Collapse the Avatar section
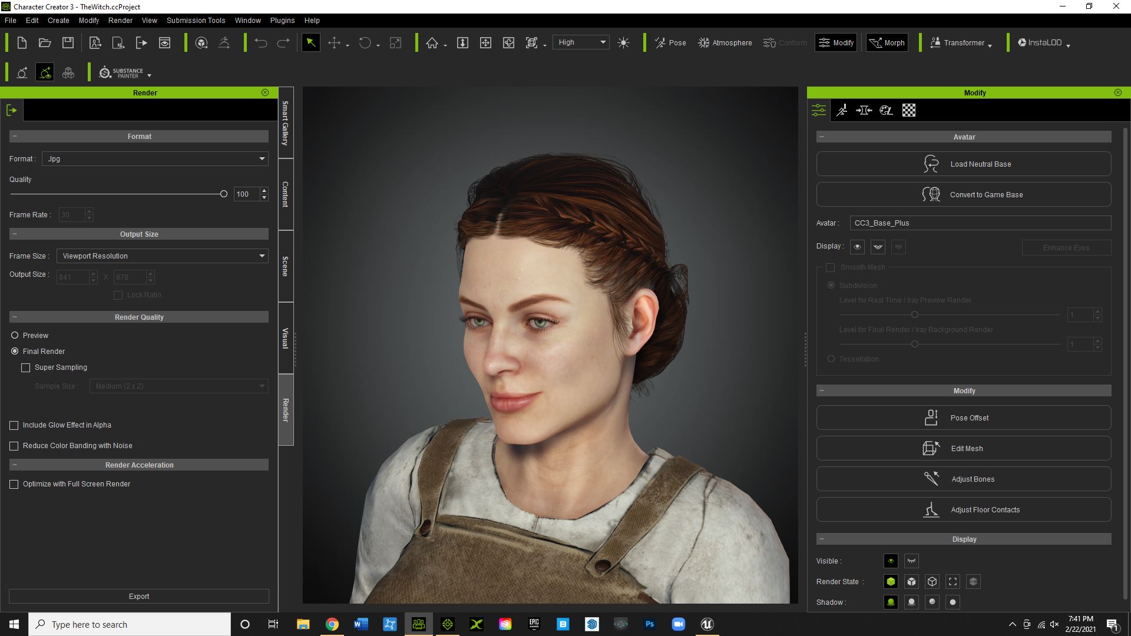 click(822, 137)
